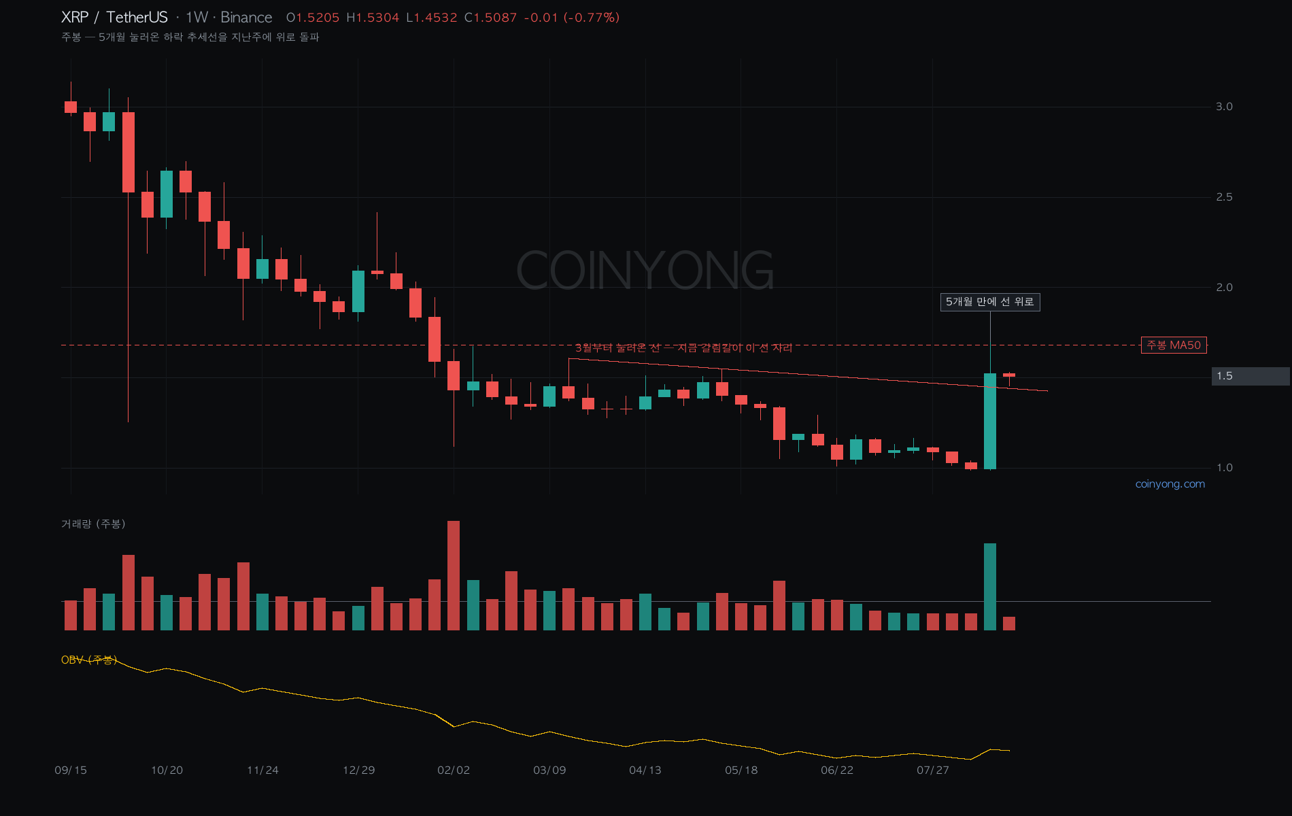
Task: Click the 2.5 price axis label
Action: [1224, 197]
